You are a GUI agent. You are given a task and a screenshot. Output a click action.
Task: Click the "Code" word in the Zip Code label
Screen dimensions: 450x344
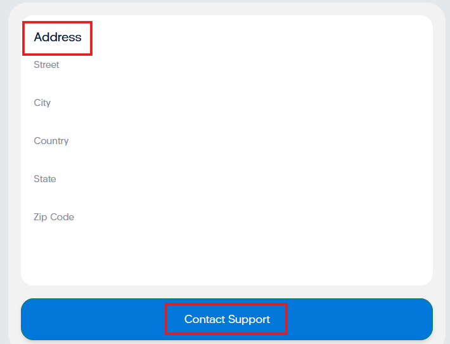click(x=62, y=217)
